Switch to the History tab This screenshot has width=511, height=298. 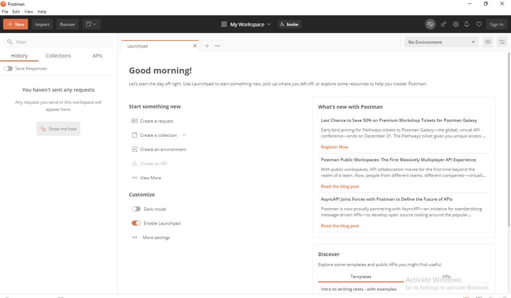(19, 56)
